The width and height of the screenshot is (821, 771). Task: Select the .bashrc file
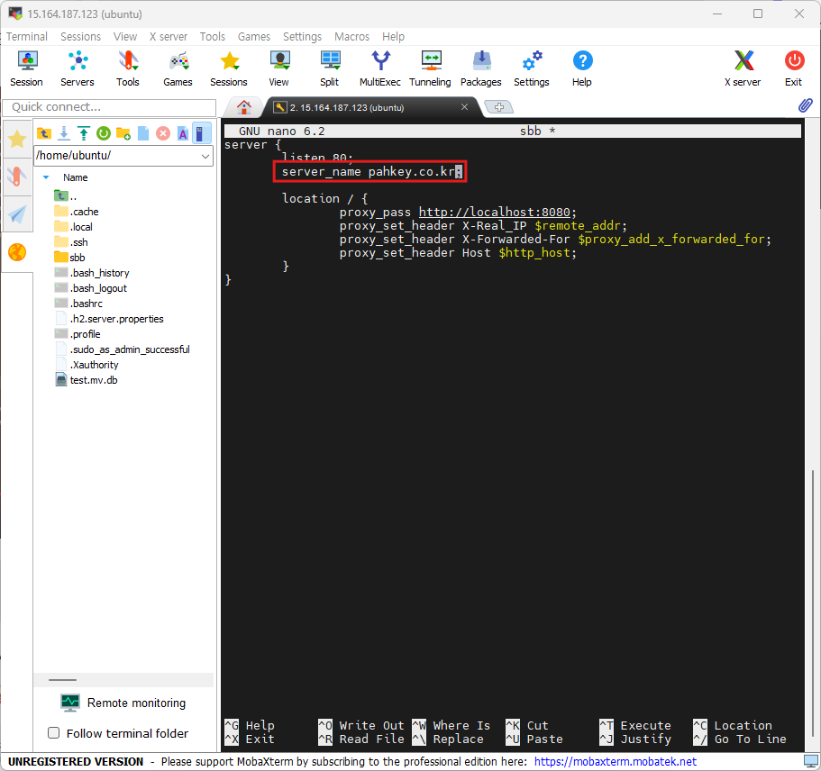point(78,304)
